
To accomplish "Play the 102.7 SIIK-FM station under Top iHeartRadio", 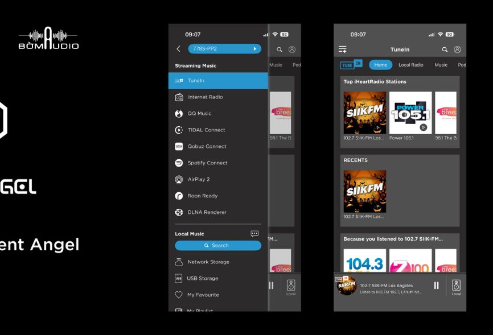I will 365,113.
